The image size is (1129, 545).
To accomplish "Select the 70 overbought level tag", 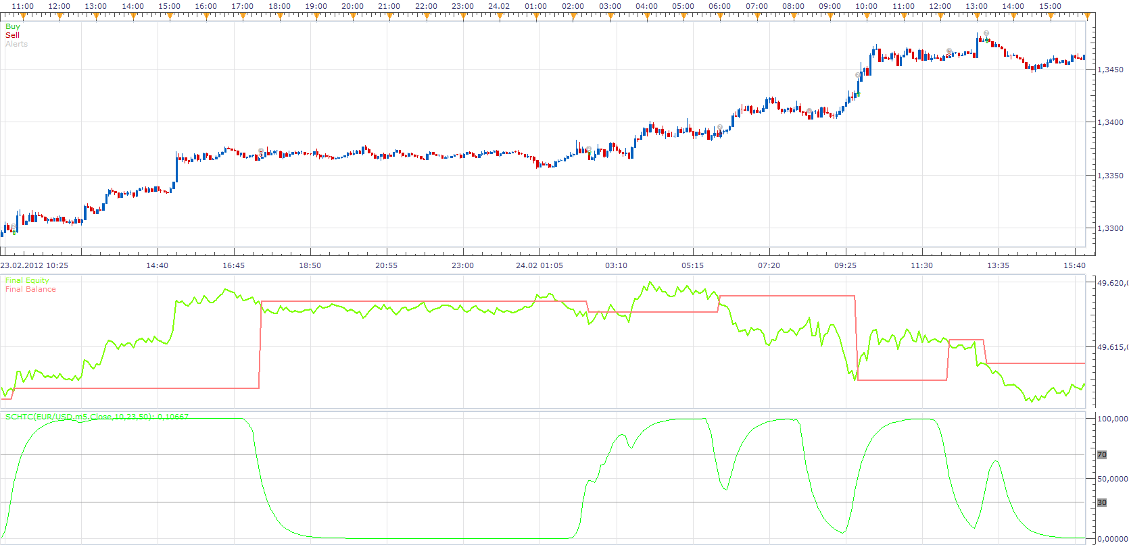I will point(1102,455).
